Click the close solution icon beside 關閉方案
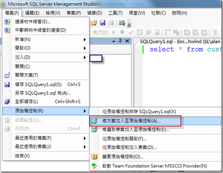The width and height of the screenshot is (223, 173). click(x=7, y=75)
